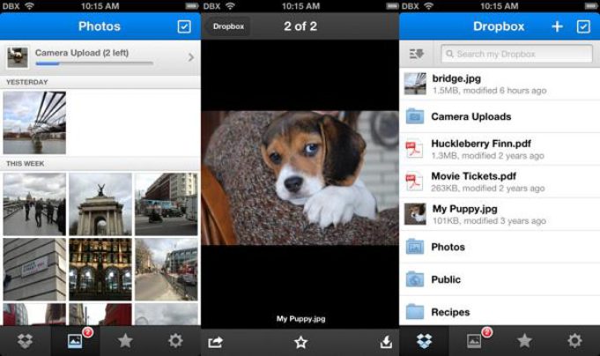Screen dimensions: 600x356
Task: Tap the Camera Uploads folder icon
Action: click(x=415, y=116)
